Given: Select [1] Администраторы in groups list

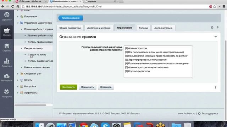Looking at the screenshot, I should point(136,48).
